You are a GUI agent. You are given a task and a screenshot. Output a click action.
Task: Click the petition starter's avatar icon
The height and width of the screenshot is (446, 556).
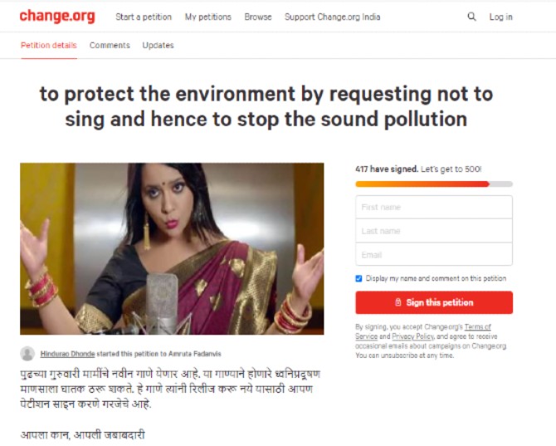coord(27,353)
